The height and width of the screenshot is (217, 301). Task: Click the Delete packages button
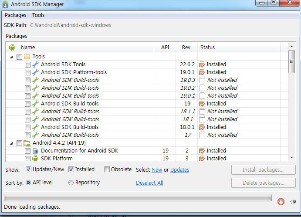[x=264, y=183]
